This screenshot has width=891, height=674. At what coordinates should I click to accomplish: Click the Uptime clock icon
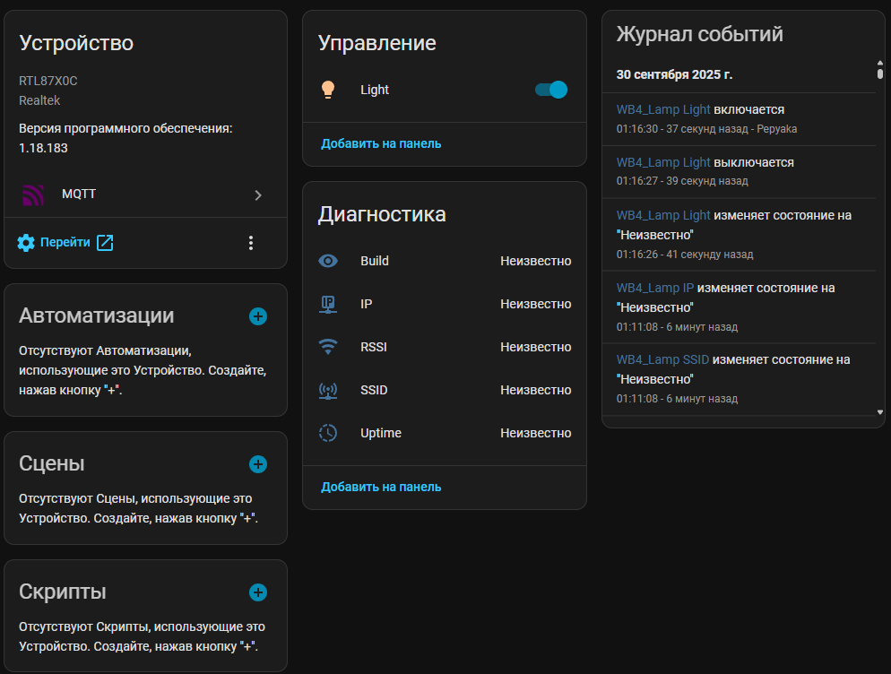tap(328, 434)
